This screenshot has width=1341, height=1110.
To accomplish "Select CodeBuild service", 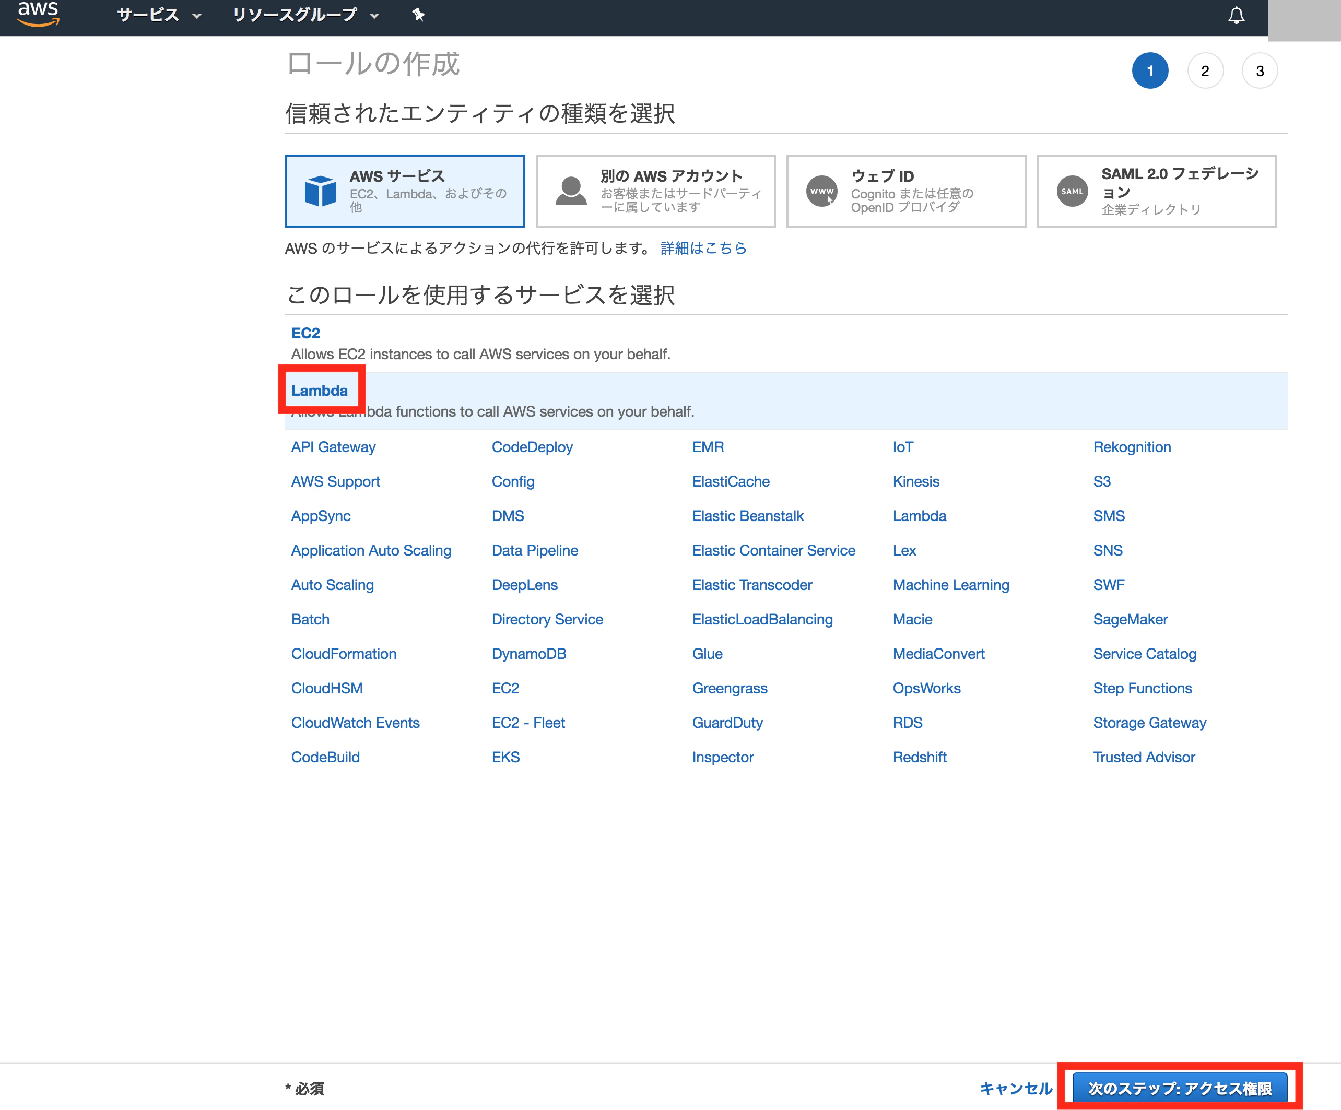I will pos(325,757).
